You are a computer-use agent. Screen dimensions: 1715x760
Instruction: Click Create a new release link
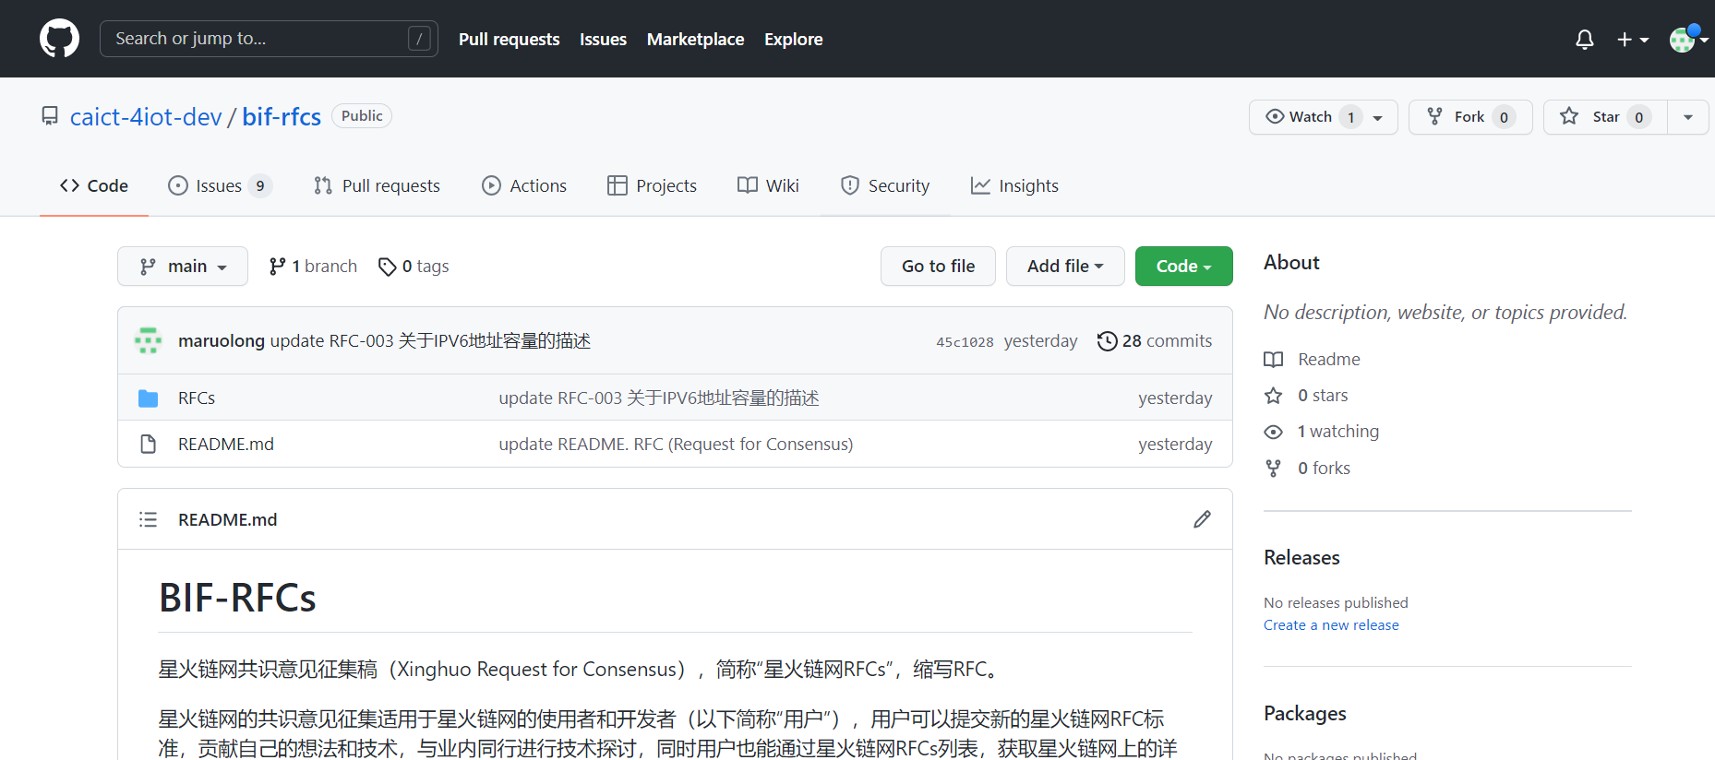click(1330, 625)
